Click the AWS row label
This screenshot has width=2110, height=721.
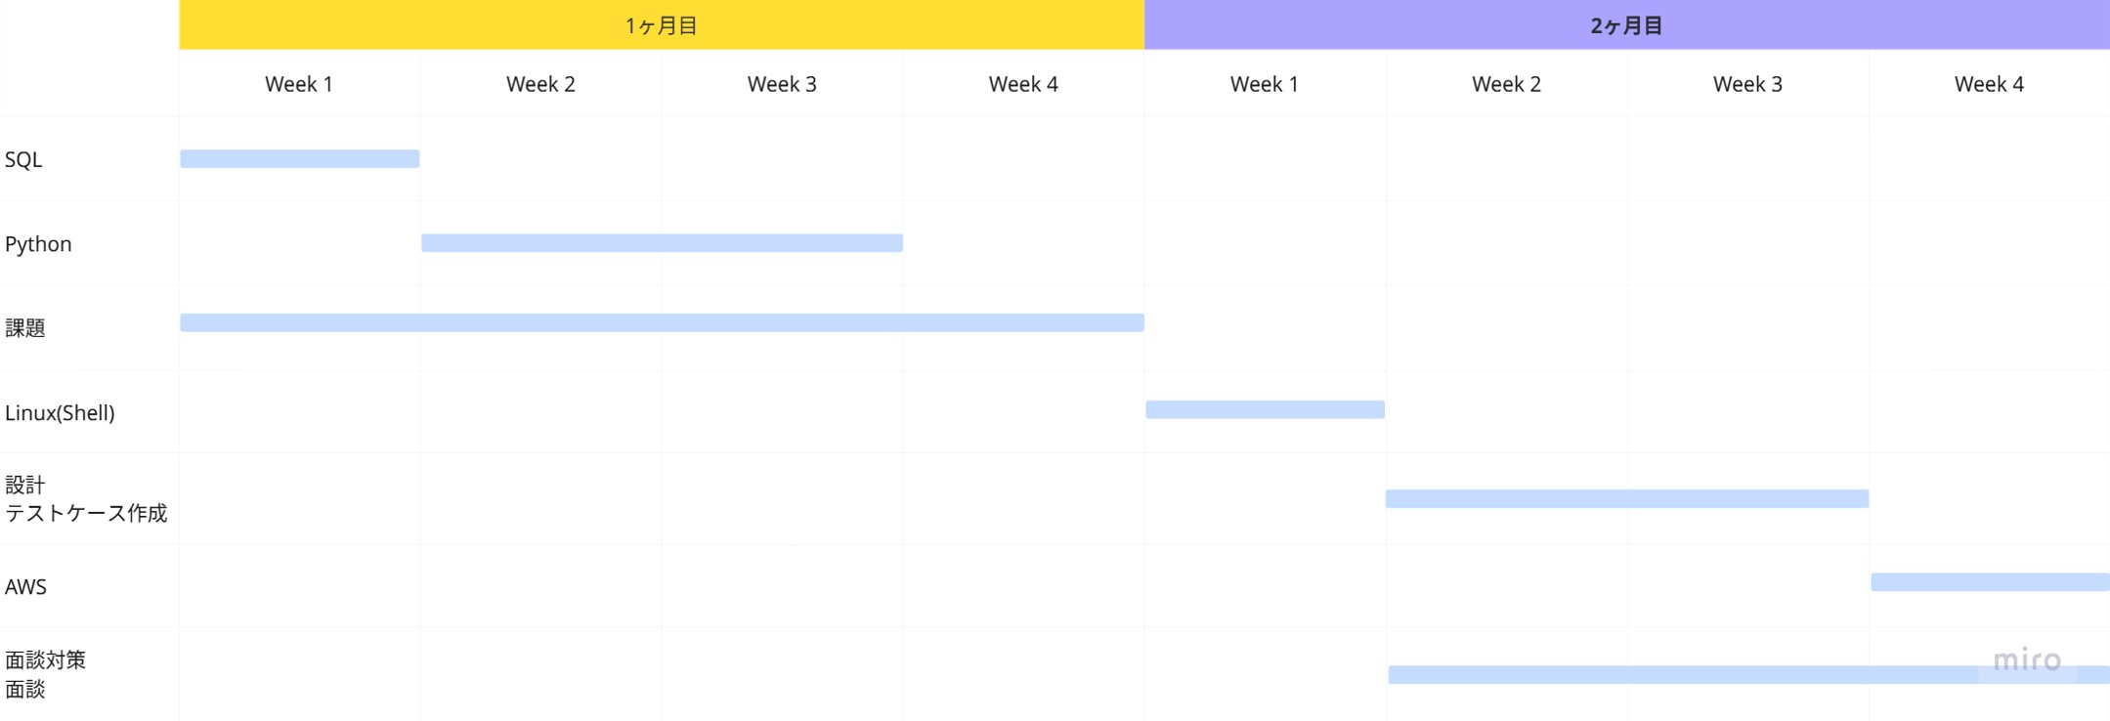click(25, 587)
